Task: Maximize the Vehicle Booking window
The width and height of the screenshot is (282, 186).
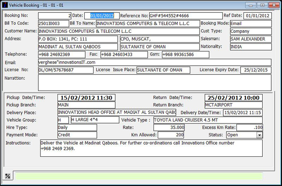Action: (x=262, y=5)
